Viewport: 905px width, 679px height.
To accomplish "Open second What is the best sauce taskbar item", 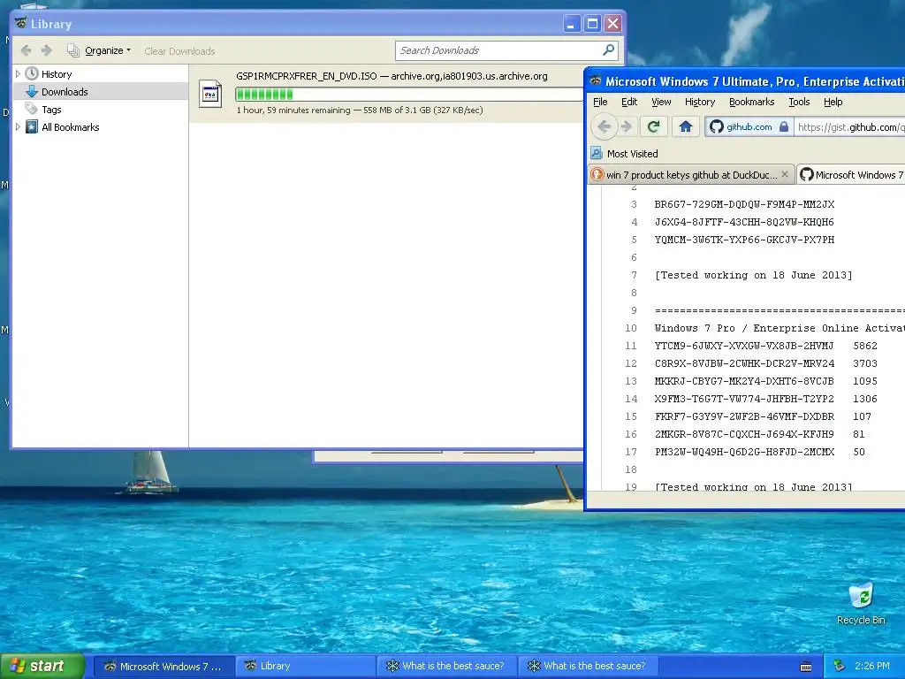I will [x=589, y=667].
